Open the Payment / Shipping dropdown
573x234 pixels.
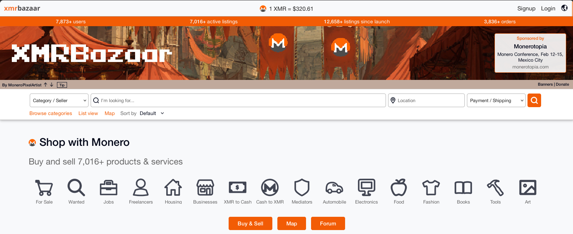(x=496, y=101)
